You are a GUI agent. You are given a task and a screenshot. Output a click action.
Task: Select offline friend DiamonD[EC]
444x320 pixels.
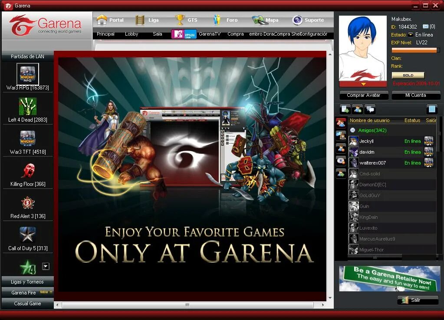(x=392, y=185)
